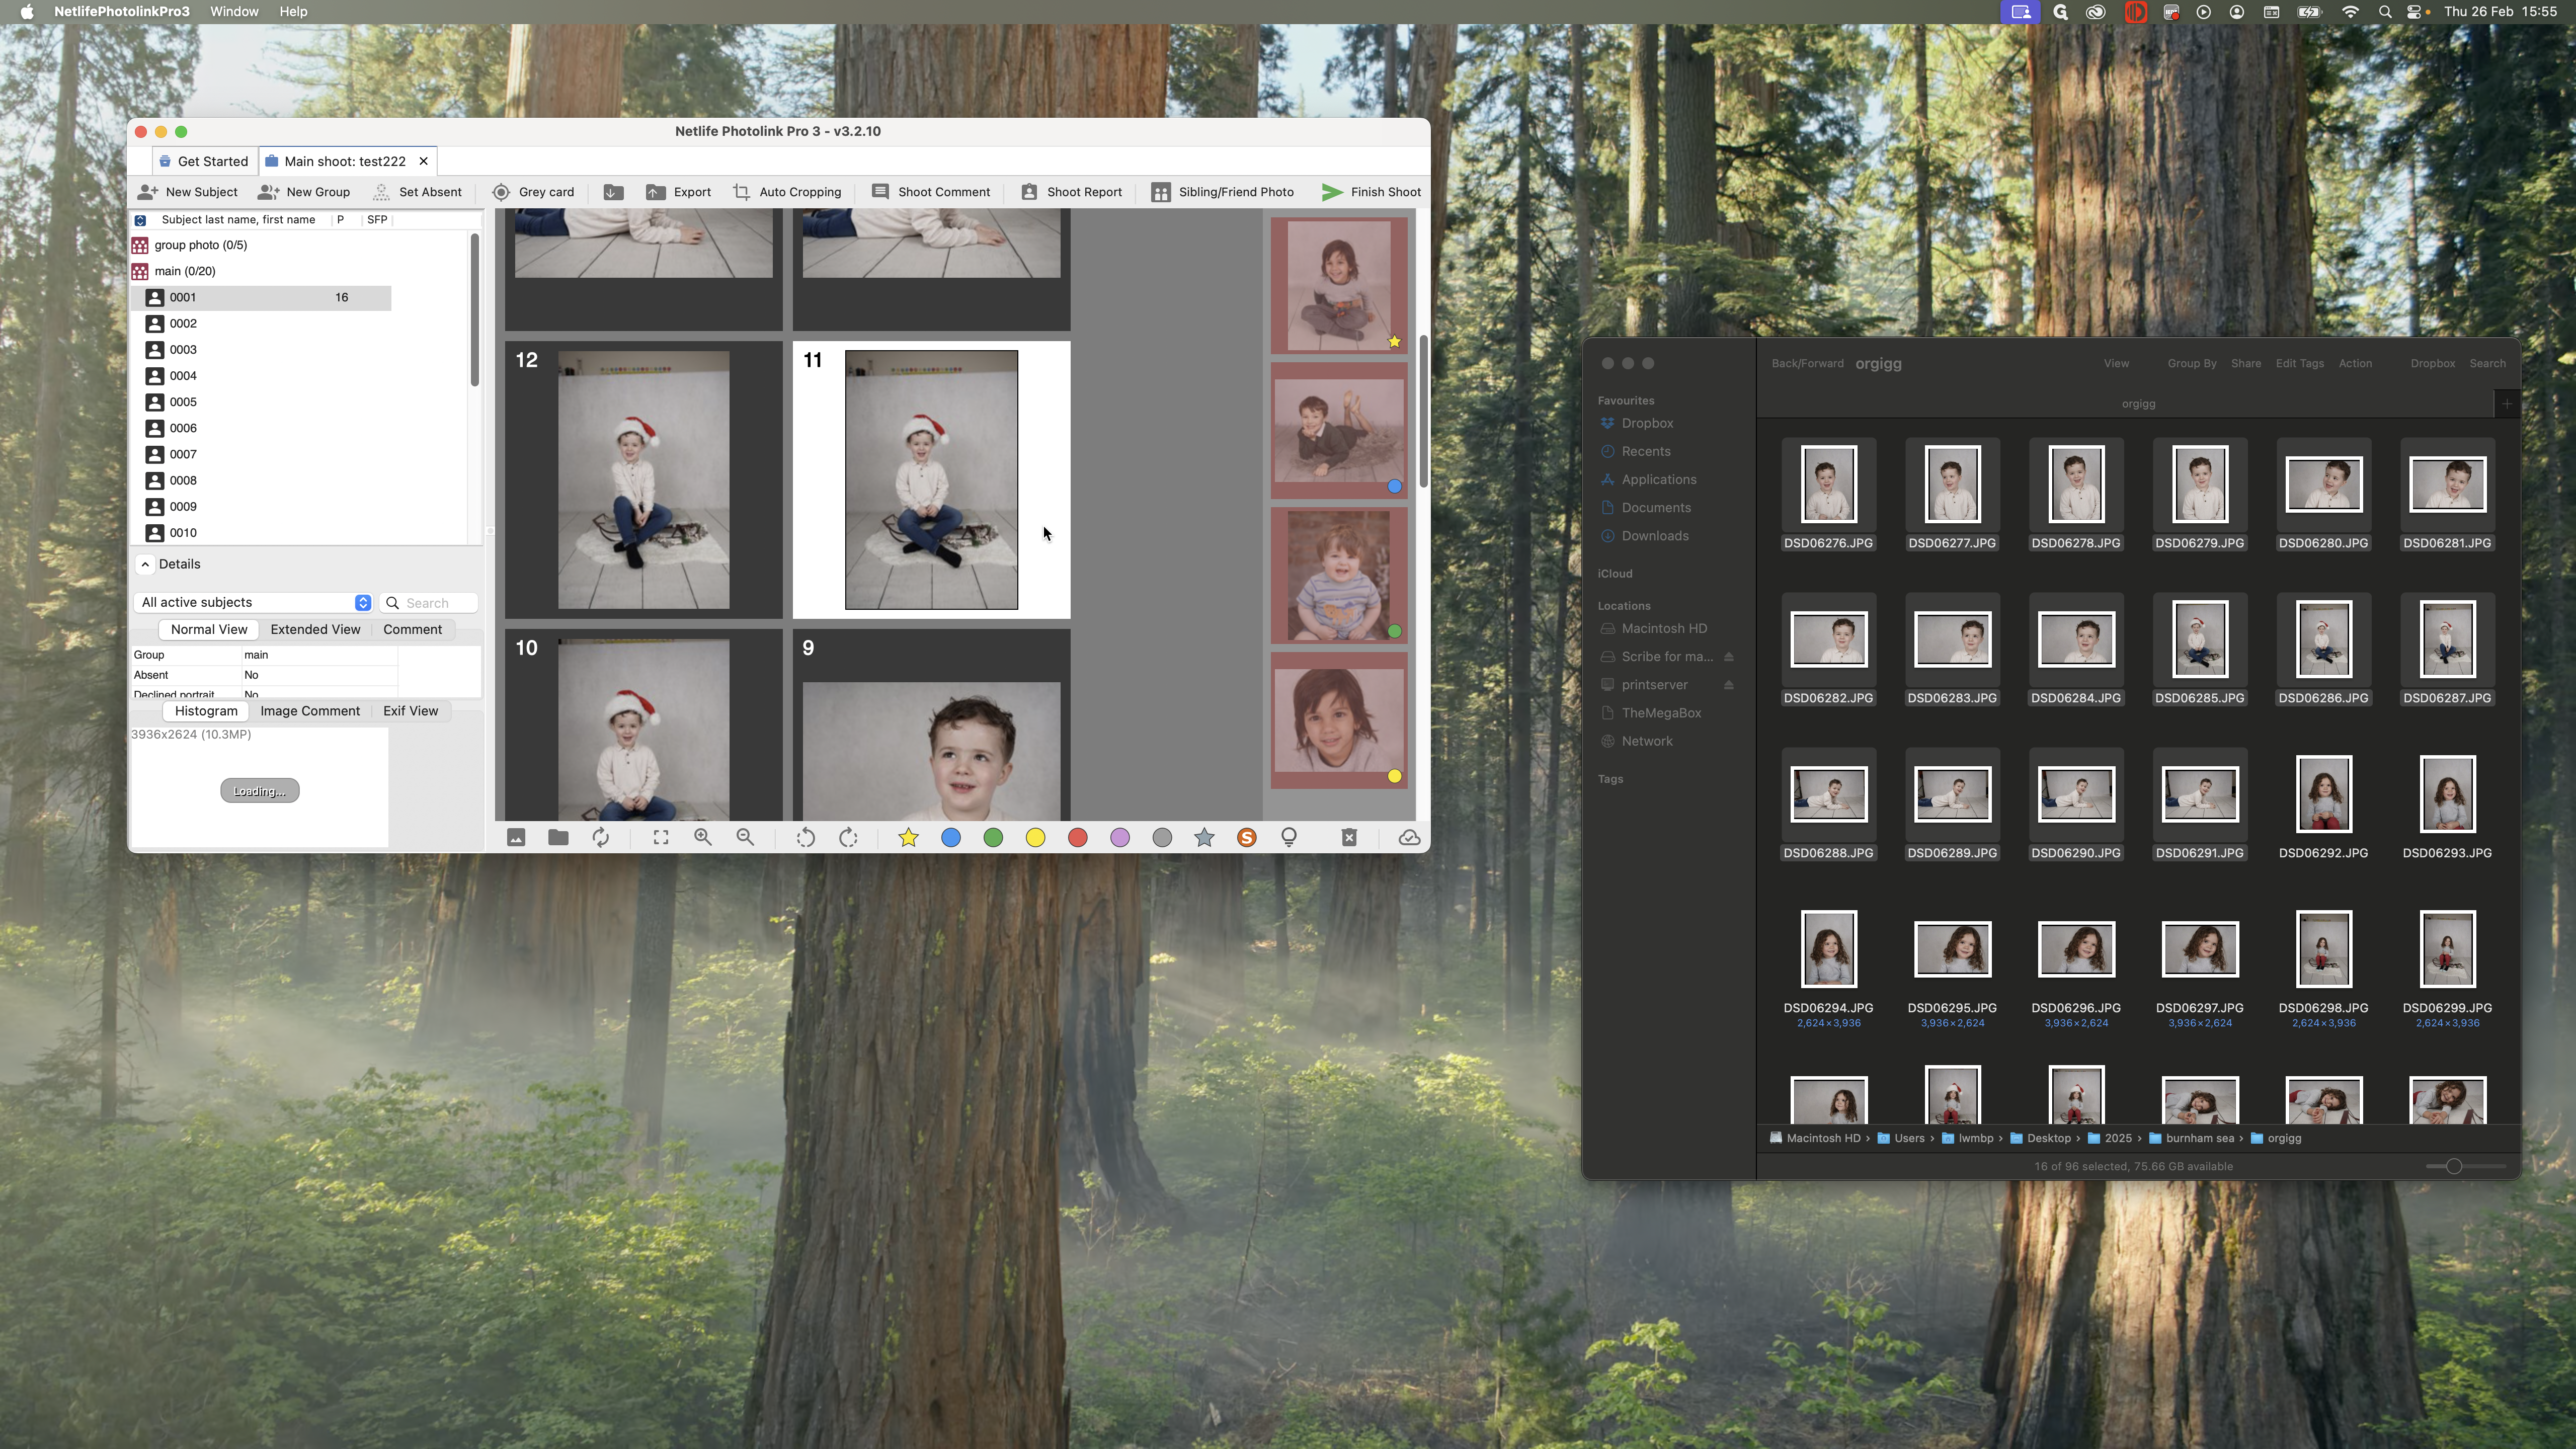Click the yellow star rating icon
This screenshot has width=2576, height=1449.
tap(908, 838)
